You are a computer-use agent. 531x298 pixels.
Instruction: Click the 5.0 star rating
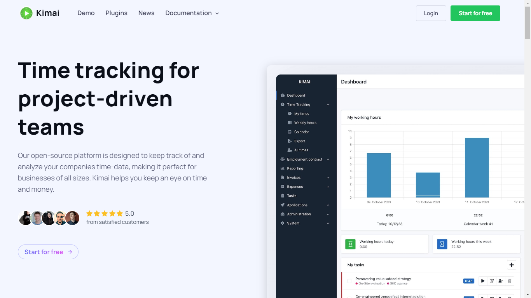[x=110, y=213]
